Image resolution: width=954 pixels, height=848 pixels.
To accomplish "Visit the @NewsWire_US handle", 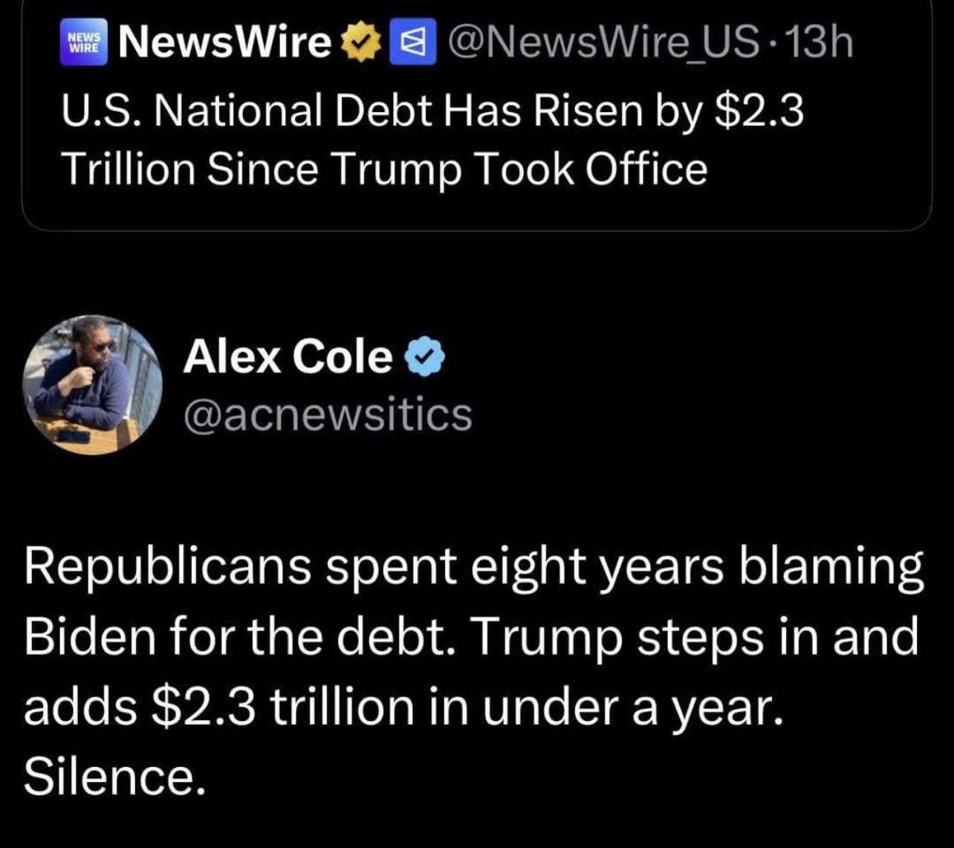I will (x=603, y=42).
